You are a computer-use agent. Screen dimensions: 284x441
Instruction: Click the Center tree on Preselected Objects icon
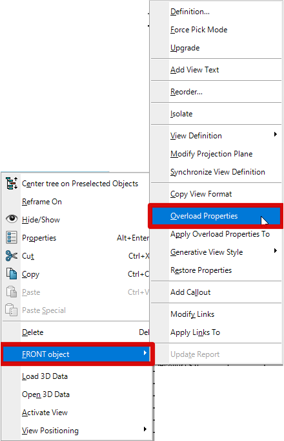pos(12,184)
